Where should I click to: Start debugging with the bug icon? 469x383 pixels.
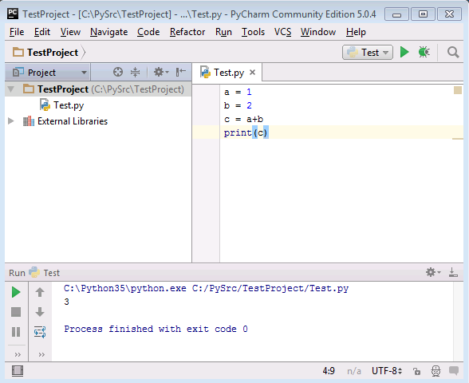424,52
